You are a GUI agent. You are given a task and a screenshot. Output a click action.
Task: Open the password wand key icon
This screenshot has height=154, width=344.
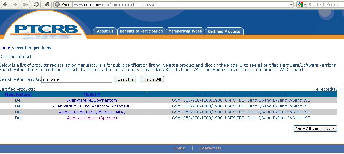[25, 4]
